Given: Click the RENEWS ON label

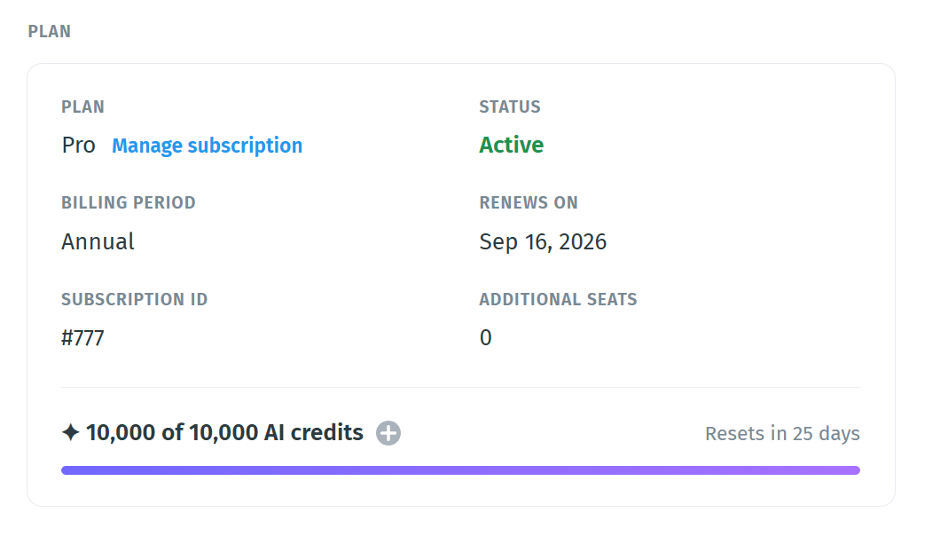Looking at the screenshot, I should [x=529, y=202].
